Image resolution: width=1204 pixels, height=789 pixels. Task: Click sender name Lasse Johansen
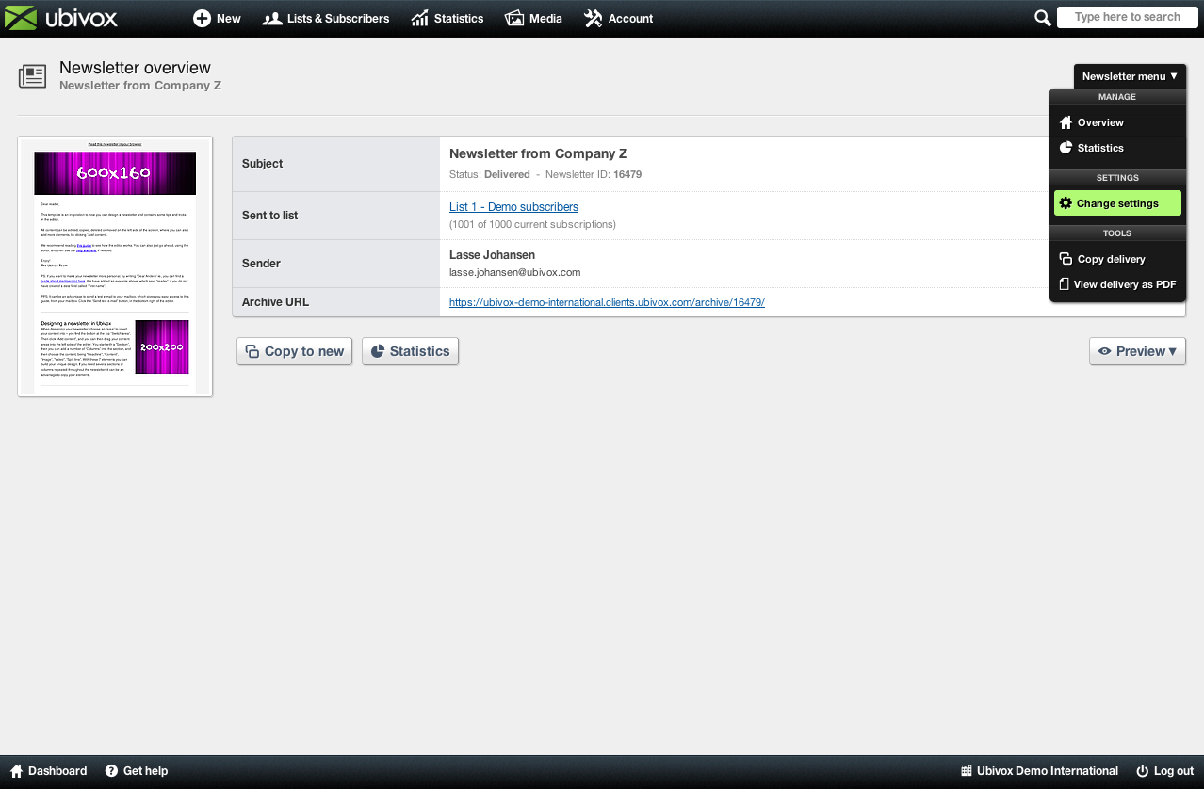pos(494,255)
